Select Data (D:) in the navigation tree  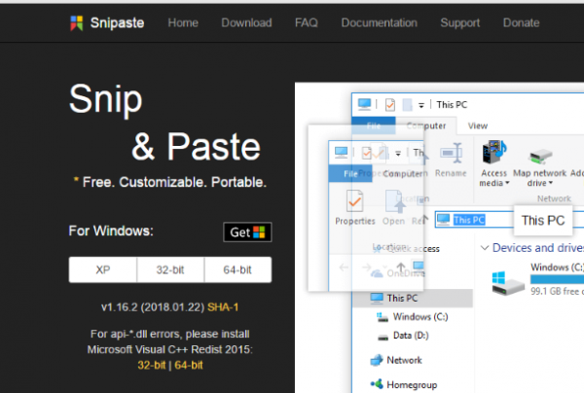point(411,336)
